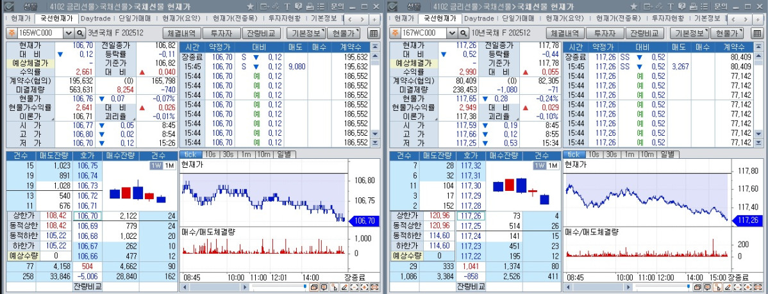
Task: Open 현재가(요약) tab in right window
Action: tap(565, 19)
